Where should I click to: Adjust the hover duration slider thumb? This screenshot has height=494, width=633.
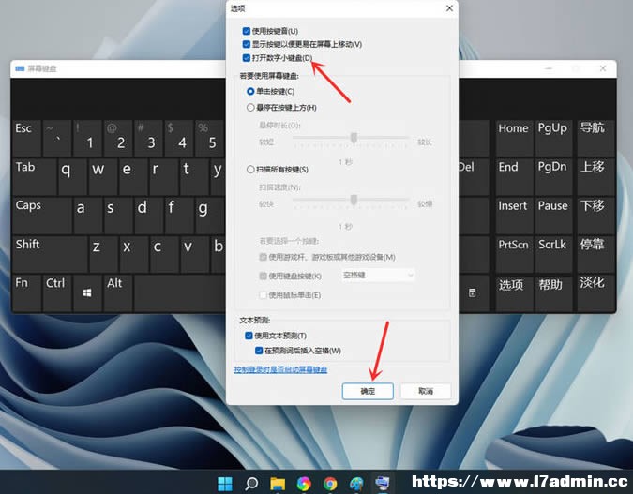(354, 138)
